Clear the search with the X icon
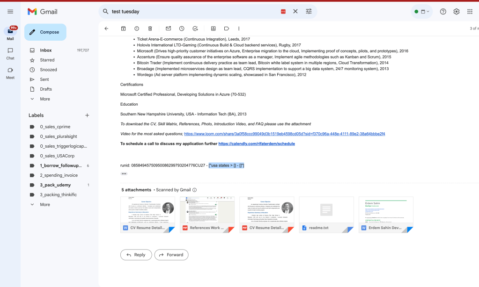The height and width of the screenshot is (287, 479). pos(295,11)
